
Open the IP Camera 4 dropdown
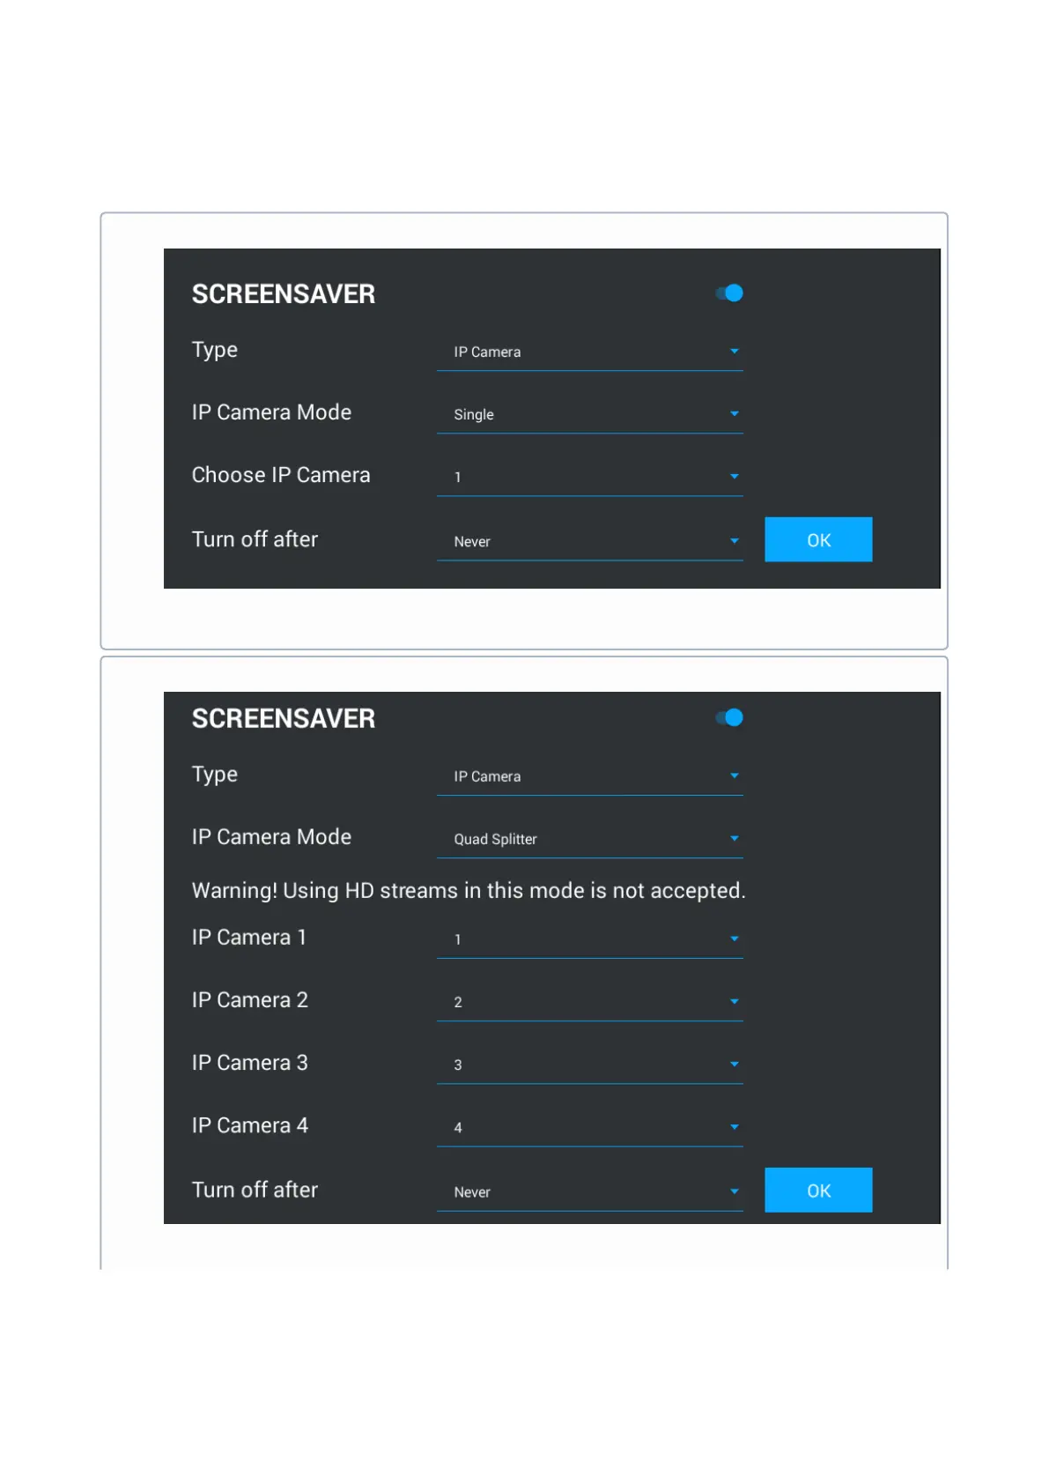[589, 1128]
